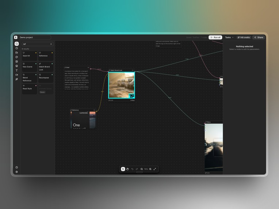This screenshot has width=279, height=209.
Task: Open the layout grid icon in sidebar
Action: (16, 62)
